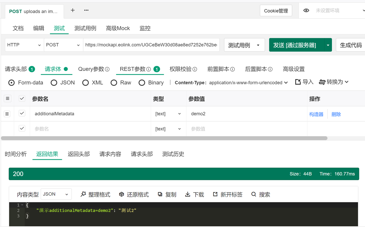
Task: Click the additionalMetadata row drag handle icon
Action: tap(7, 114)
